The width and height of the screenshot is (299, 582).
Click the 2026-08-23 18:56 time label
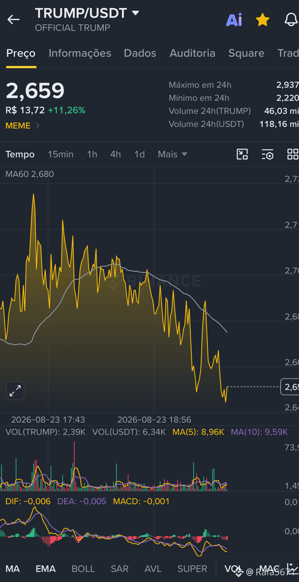tap(154, 420)
